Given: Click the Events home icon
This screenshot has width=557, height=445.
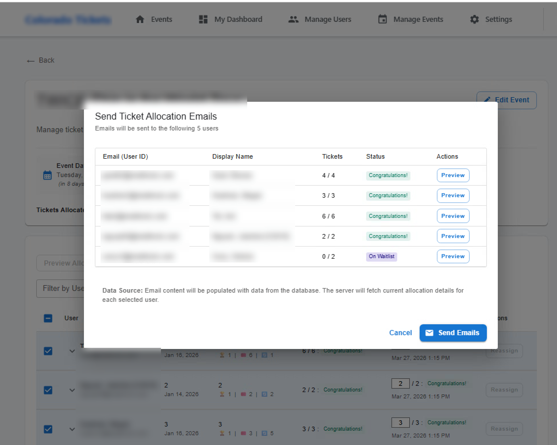Looking at the screenshot, I should [140, 19].
